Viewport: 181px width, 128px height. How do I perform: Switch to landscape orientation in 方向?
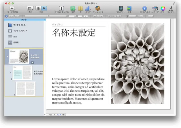click(44, 8)
